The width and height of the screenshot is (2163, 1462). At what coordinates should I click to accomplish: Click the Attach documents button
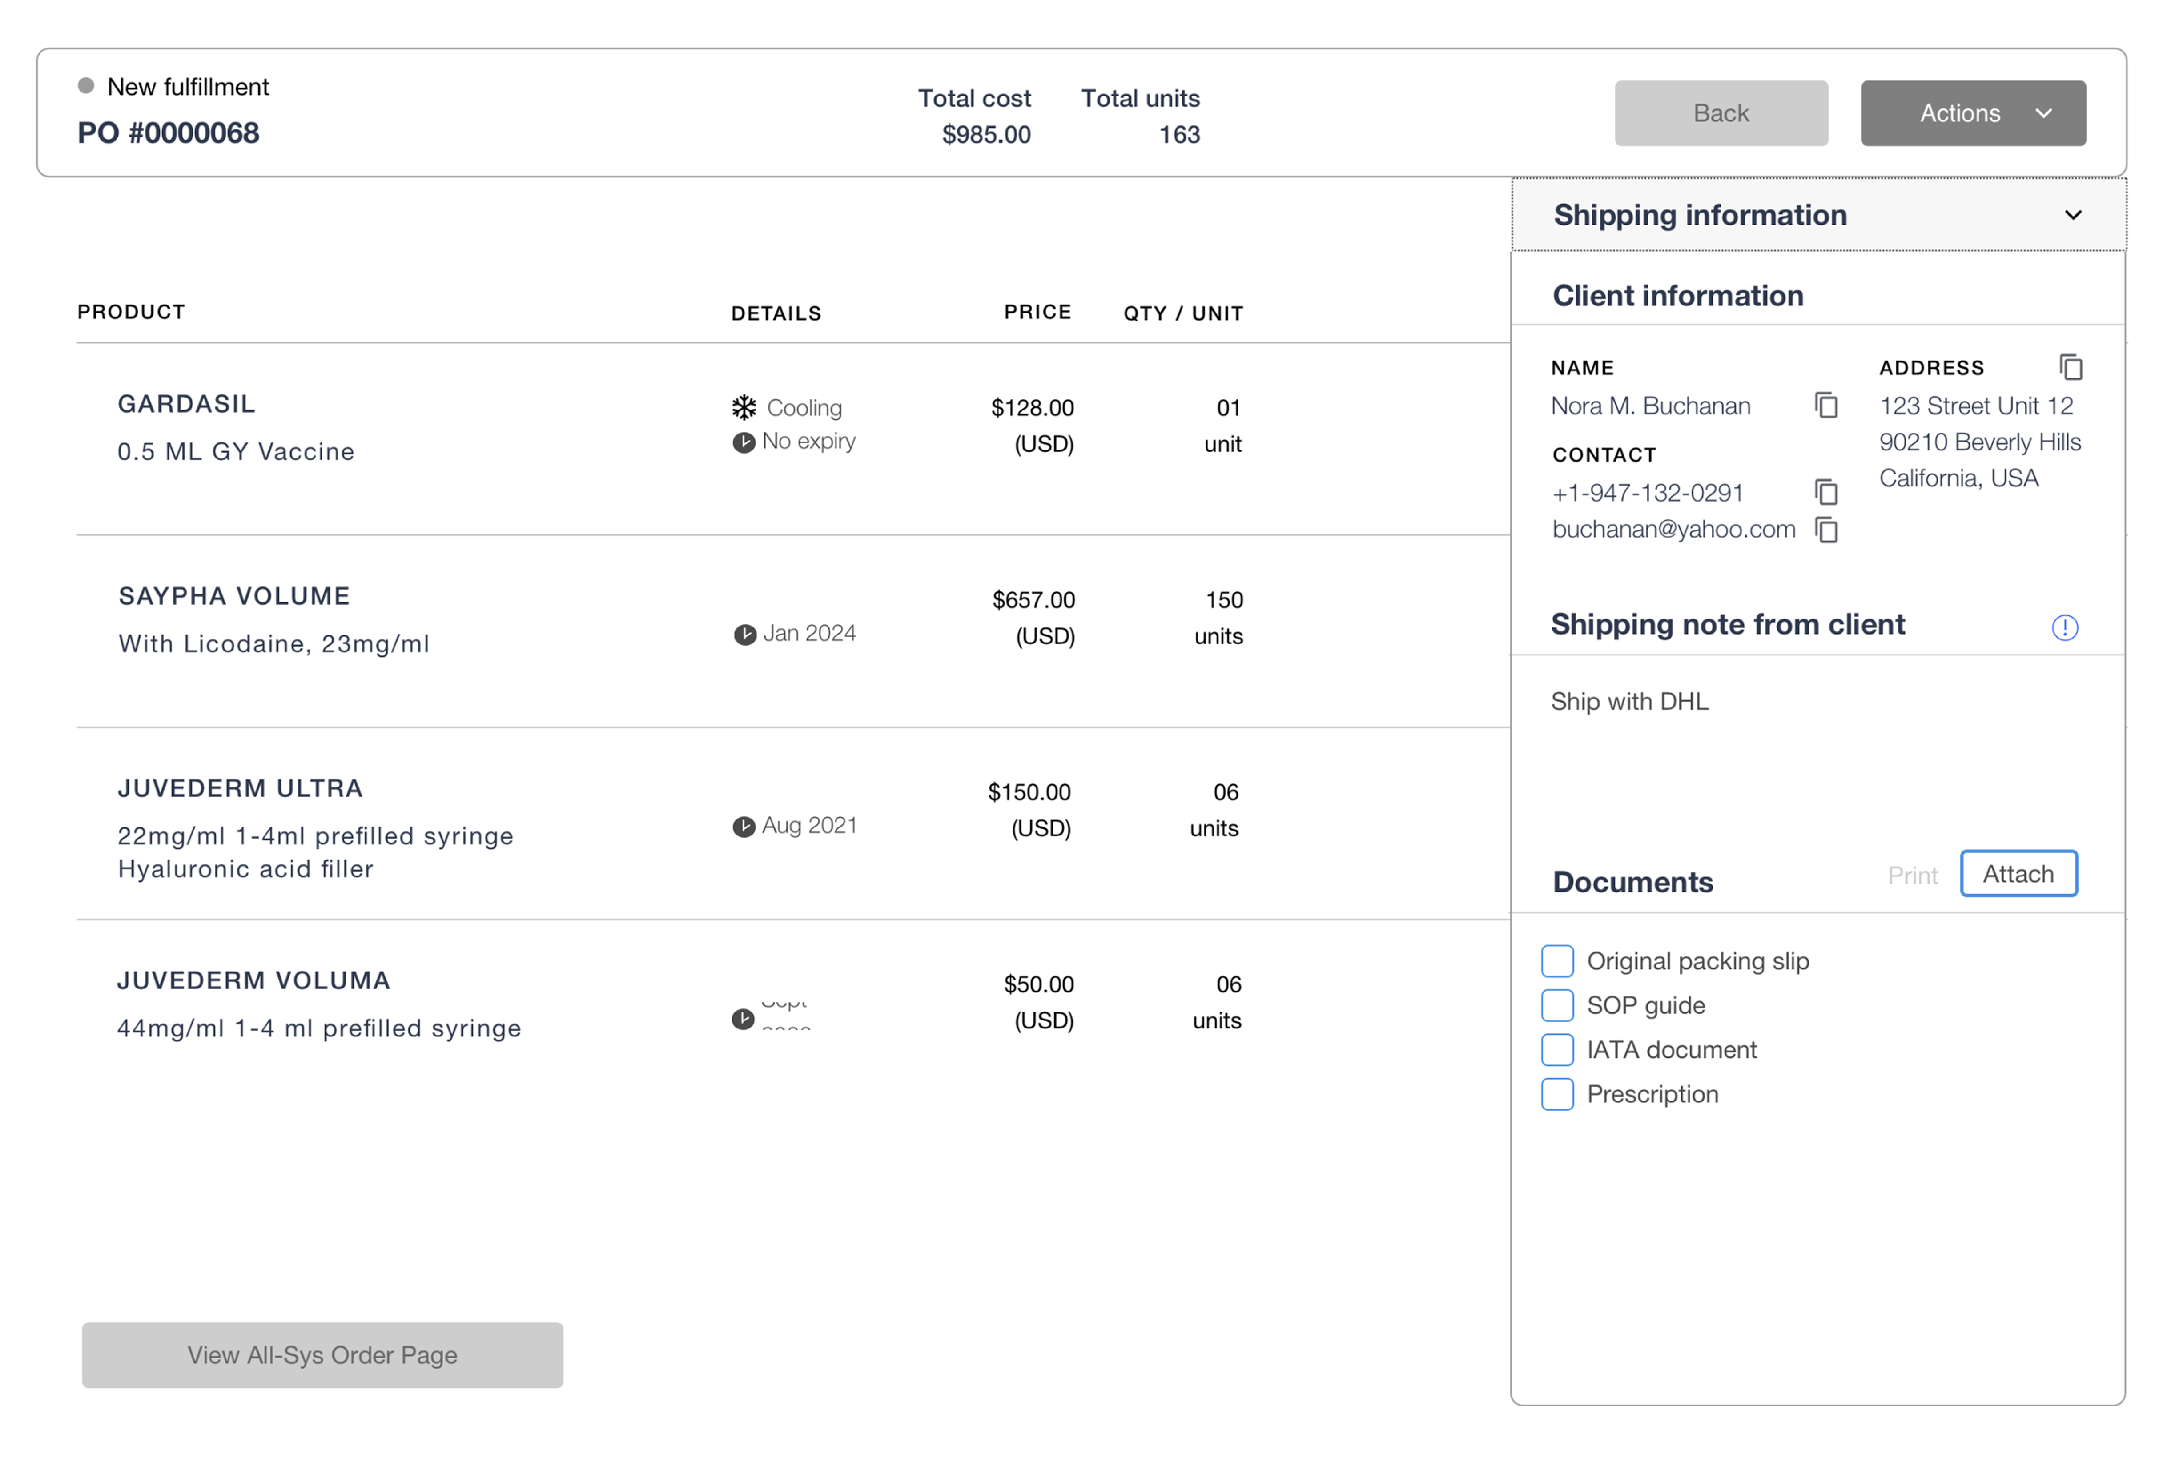point(2018,873)
